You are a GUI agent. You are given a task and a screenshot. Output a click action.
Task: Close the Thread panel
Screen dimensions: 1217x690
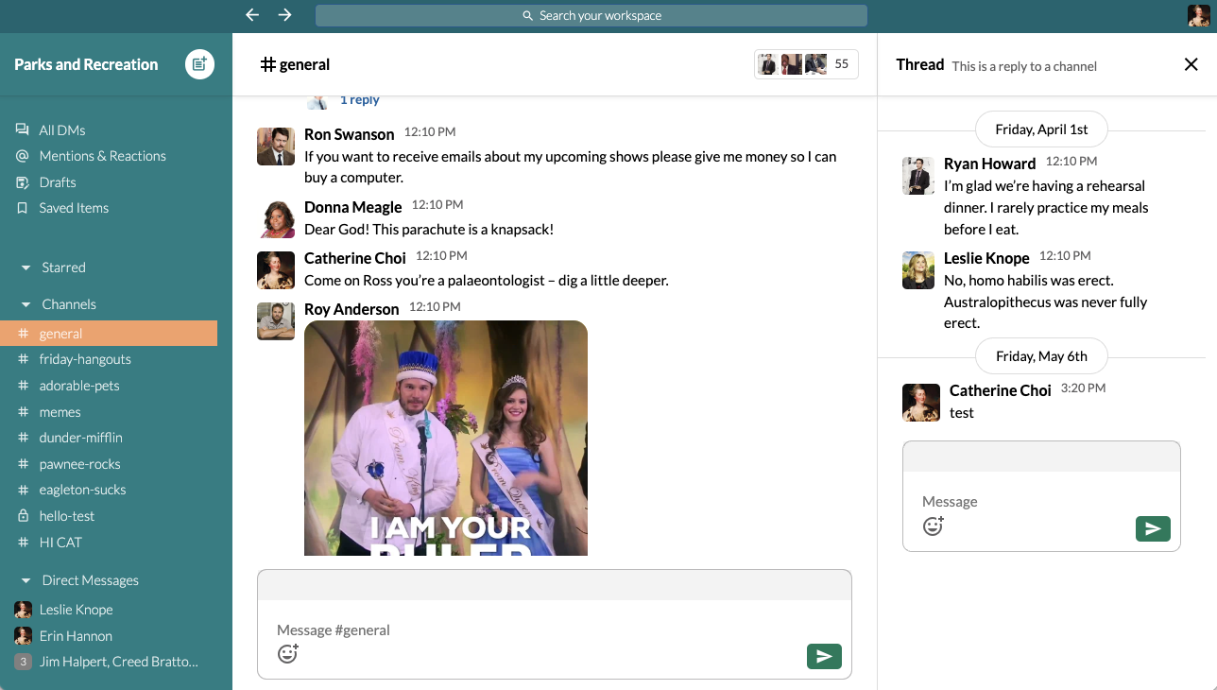(x=1191, y=64)
